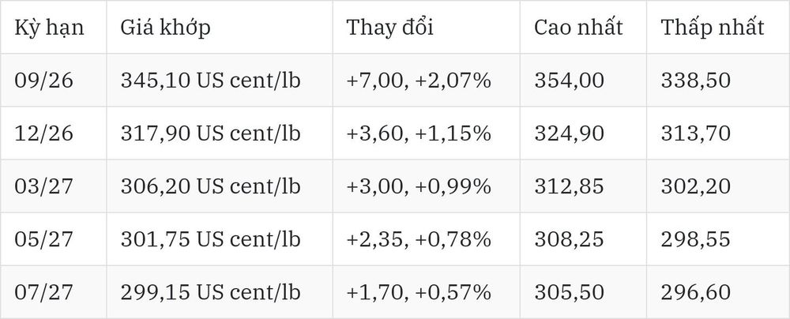The width and height of the screenshot is (790, 319).
Task: Click the Cao nhất column header
Action: point(578,27)
